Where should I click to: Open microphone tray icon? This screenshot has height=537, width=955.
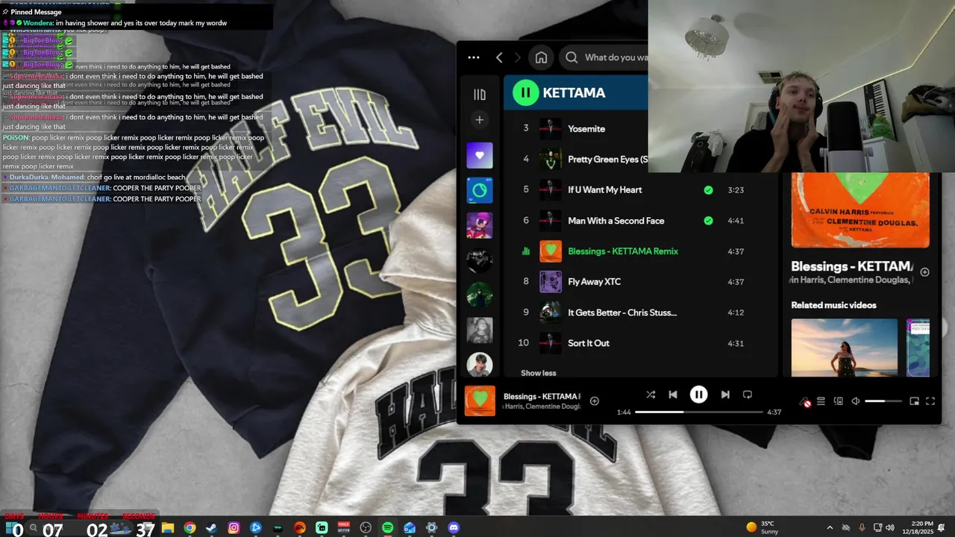click(x=862, y=528)
